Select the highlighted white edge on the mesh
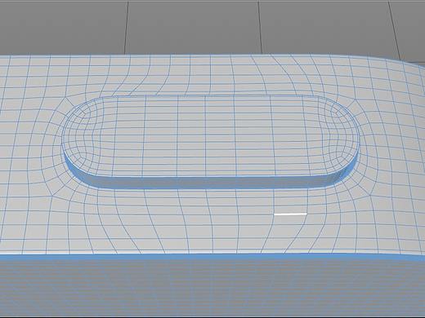Viewport: 425px width, 318px height. [290, 214]
